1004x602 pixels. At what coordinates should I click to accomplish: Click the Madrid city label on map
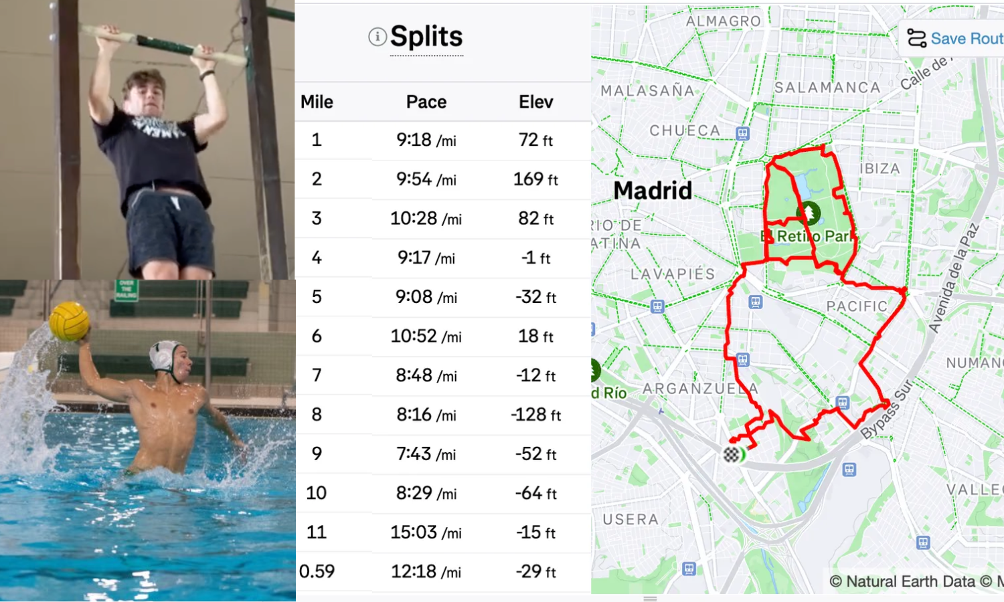(x=653, y=191)
